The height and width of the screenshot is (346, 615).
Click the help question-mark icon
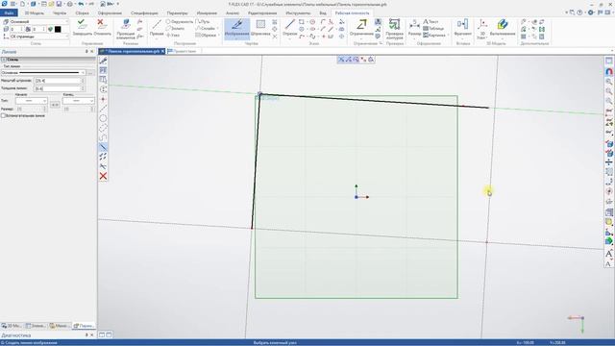579,12
